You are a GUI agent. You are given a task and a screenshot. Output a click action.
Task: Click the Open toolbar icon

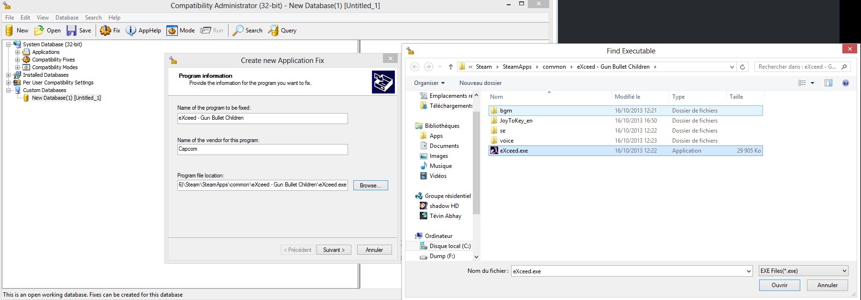click(x=39, y=31)
